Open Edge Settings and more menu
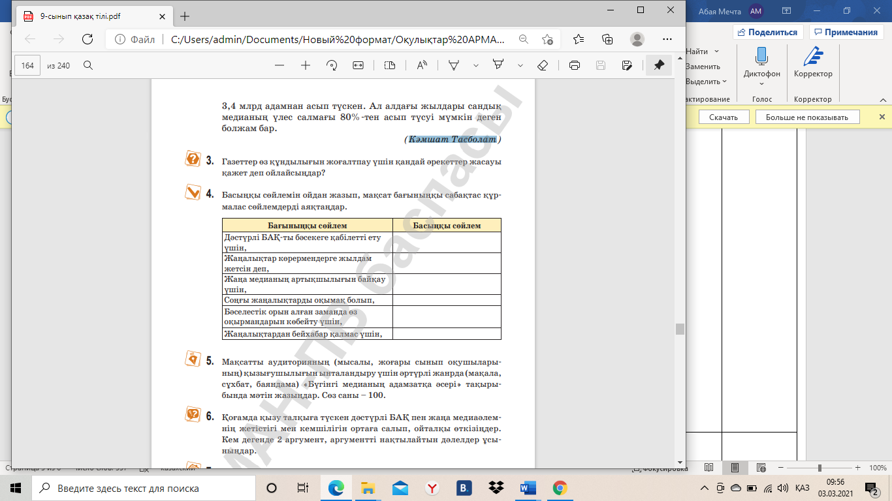The height and width of the screenshot is (501, 892). (x=667, y=39)
